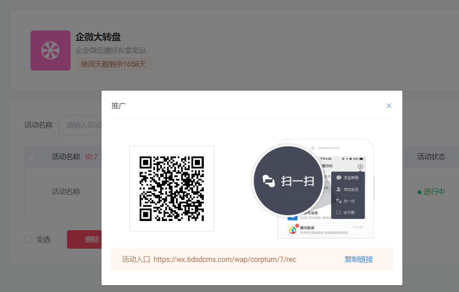
Task: Click the pink 企微大转盘 wheel app icon
Action: click(50, 51)
